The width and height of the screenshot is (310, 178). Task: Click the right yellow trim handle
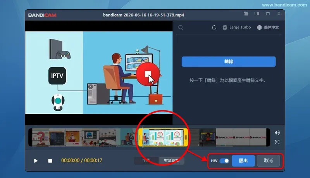click(186, 137)
